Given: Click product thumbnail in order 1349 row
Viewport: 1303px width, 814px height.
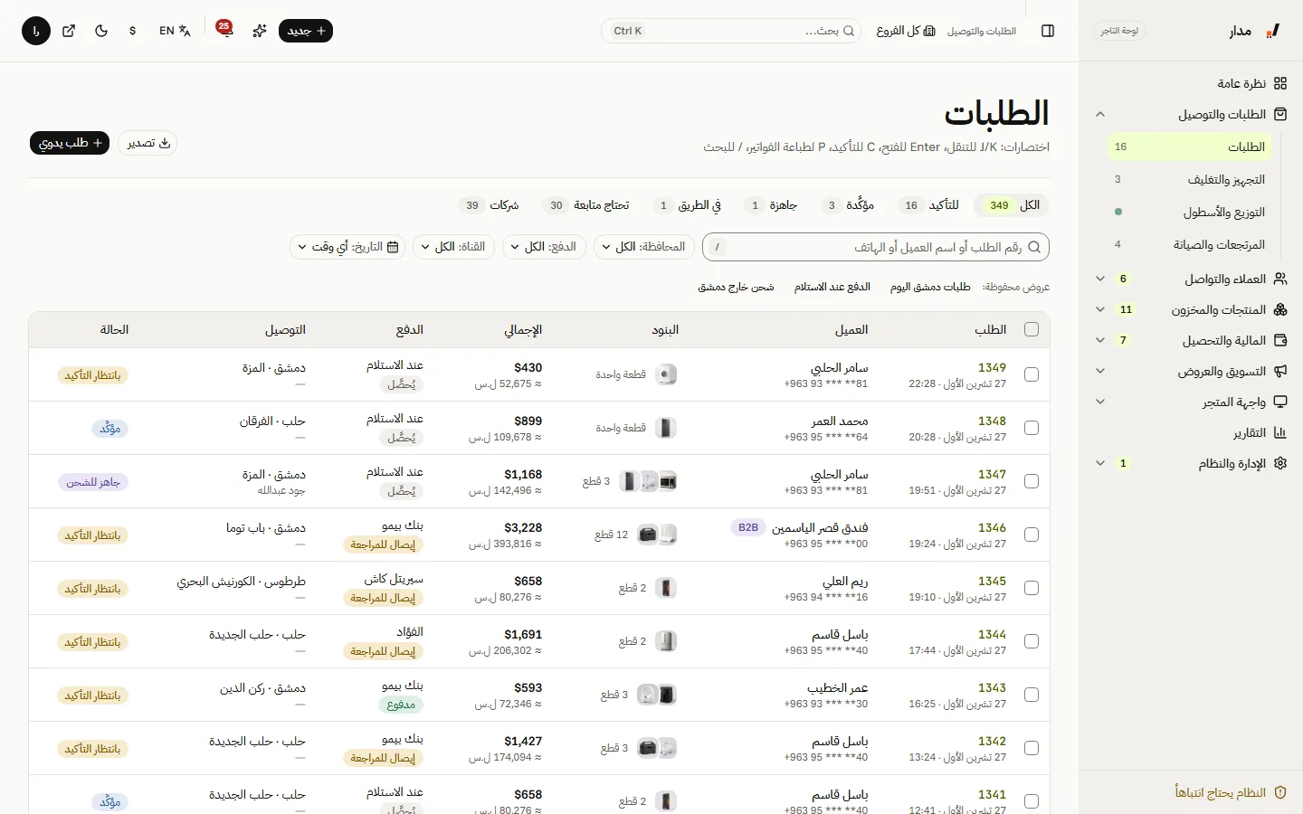Looking at the screenshot, I should pos(666,374).
